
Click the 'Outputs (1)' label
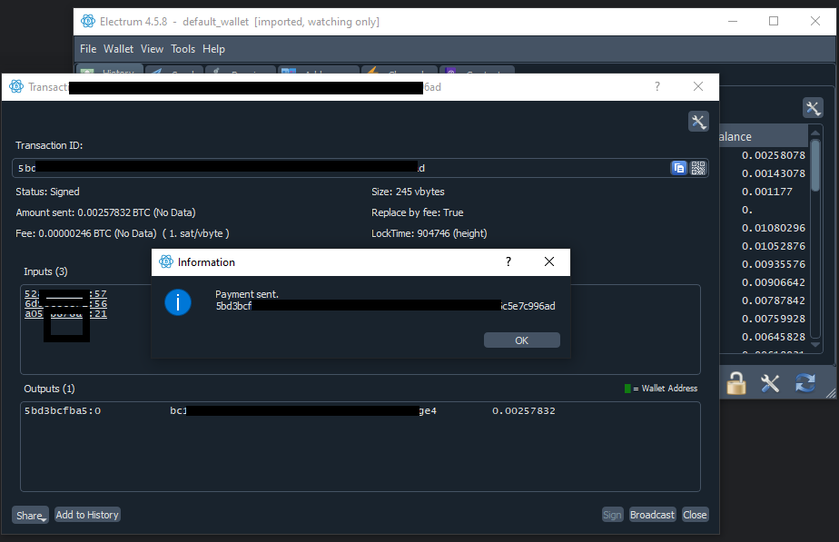coord(49,389)
